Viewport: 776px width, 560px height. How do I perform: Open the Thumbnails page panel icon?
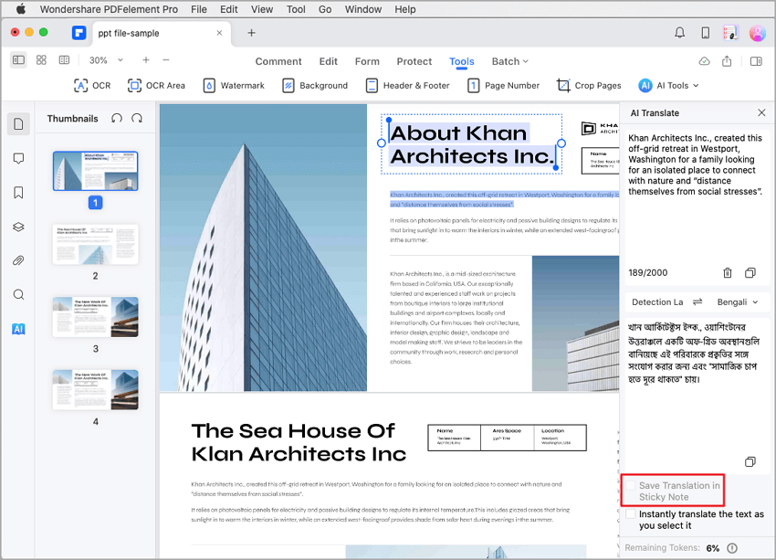19,123
